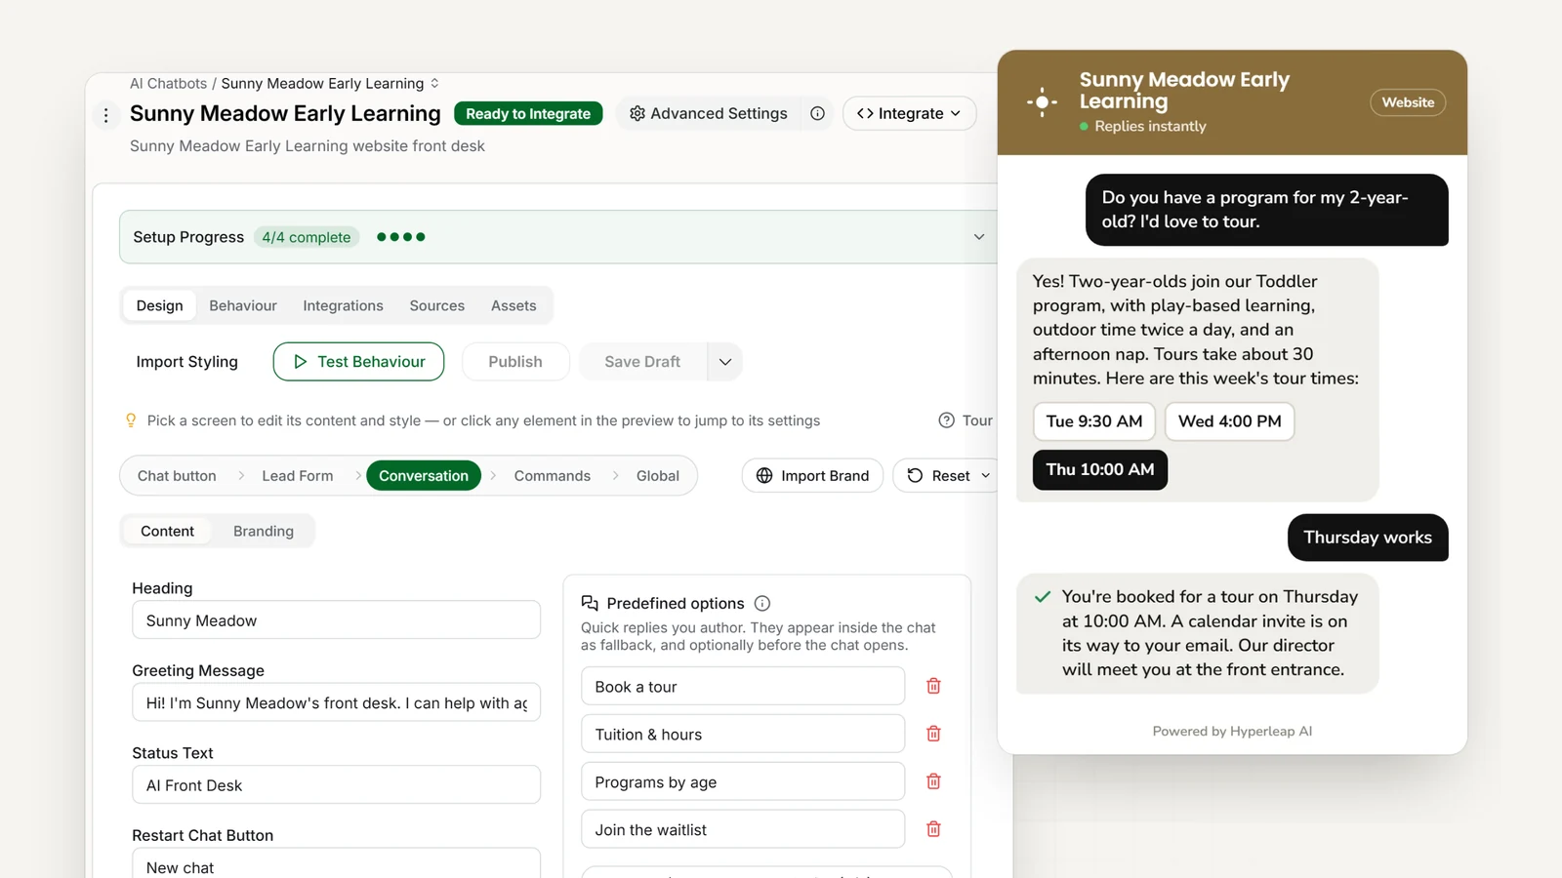Remove the 'Join the waitlist' option
The height and width of the screenshot is (878, 1562).
933,829
